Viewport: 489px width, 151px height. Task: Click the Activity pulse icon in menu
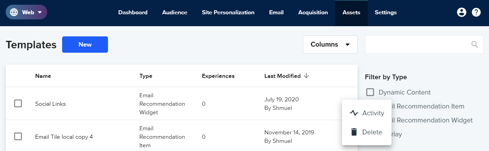pyautogui.click(x=354, y=113)
